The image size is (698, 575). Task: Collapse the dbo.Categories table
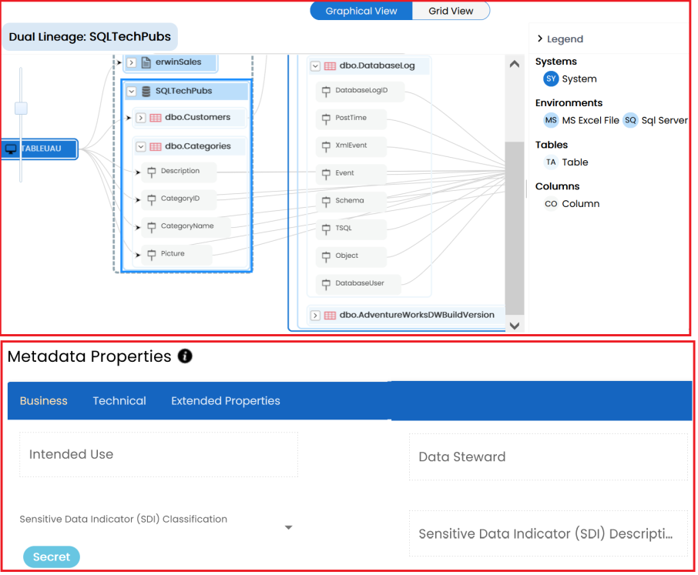[141, 147]
